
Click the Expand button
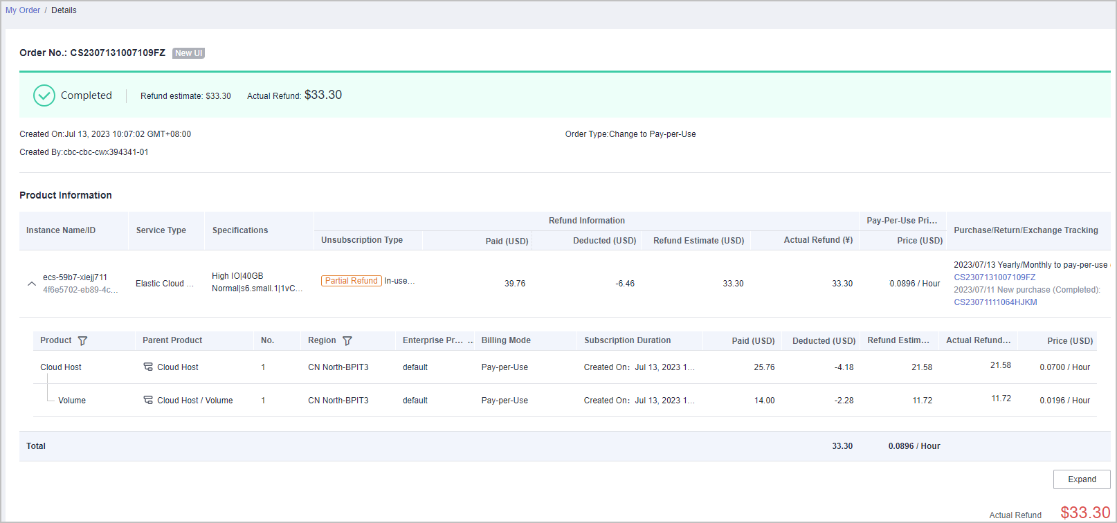(x=1081, y=479)
